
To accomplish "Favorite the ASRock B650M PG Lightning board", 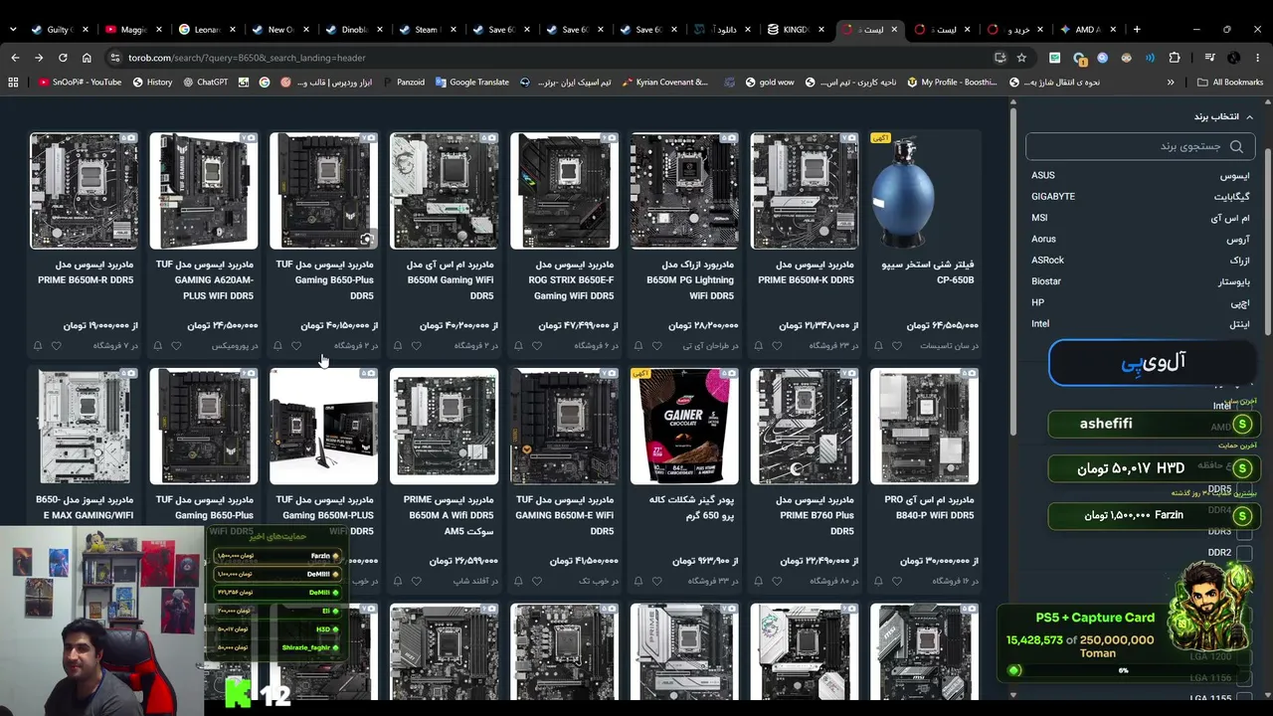I will (656, 346).
